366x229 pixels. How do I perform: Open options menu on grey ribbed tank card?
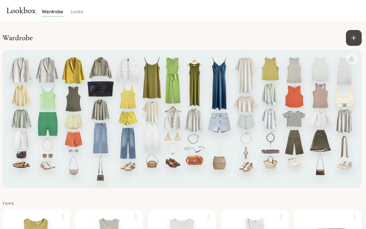pyautogui.click(x=136, y=217)
